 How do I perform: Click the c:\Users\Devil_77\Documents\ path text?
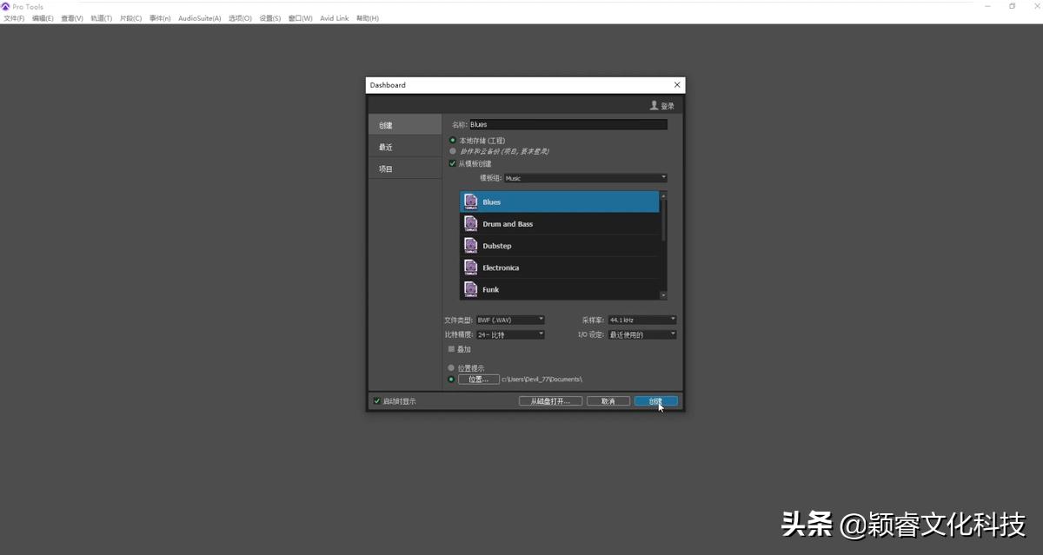coord(541,380)
